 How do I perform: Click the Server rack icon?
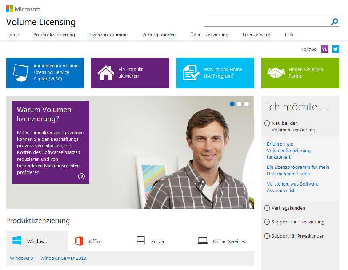pos(141,240)
